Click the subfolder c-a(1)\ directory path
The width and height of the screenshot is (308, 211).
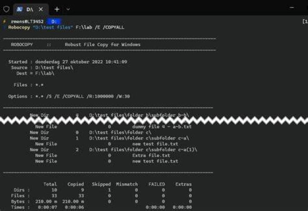click(143, 149)
